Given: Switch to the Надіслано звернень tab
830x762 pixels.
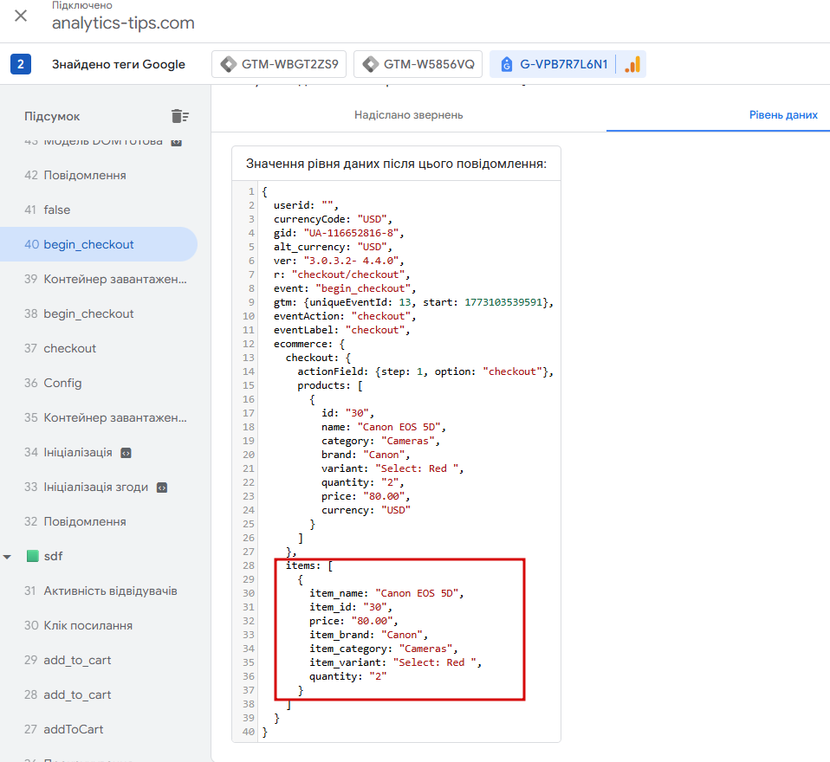Looking at the screenshot, I should click(x=408, y=114).
